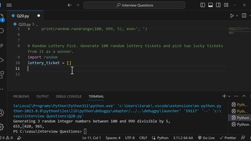Open the Accounts icon in activity bar
This screenshot has height=141, width=251.
point(2,113)
